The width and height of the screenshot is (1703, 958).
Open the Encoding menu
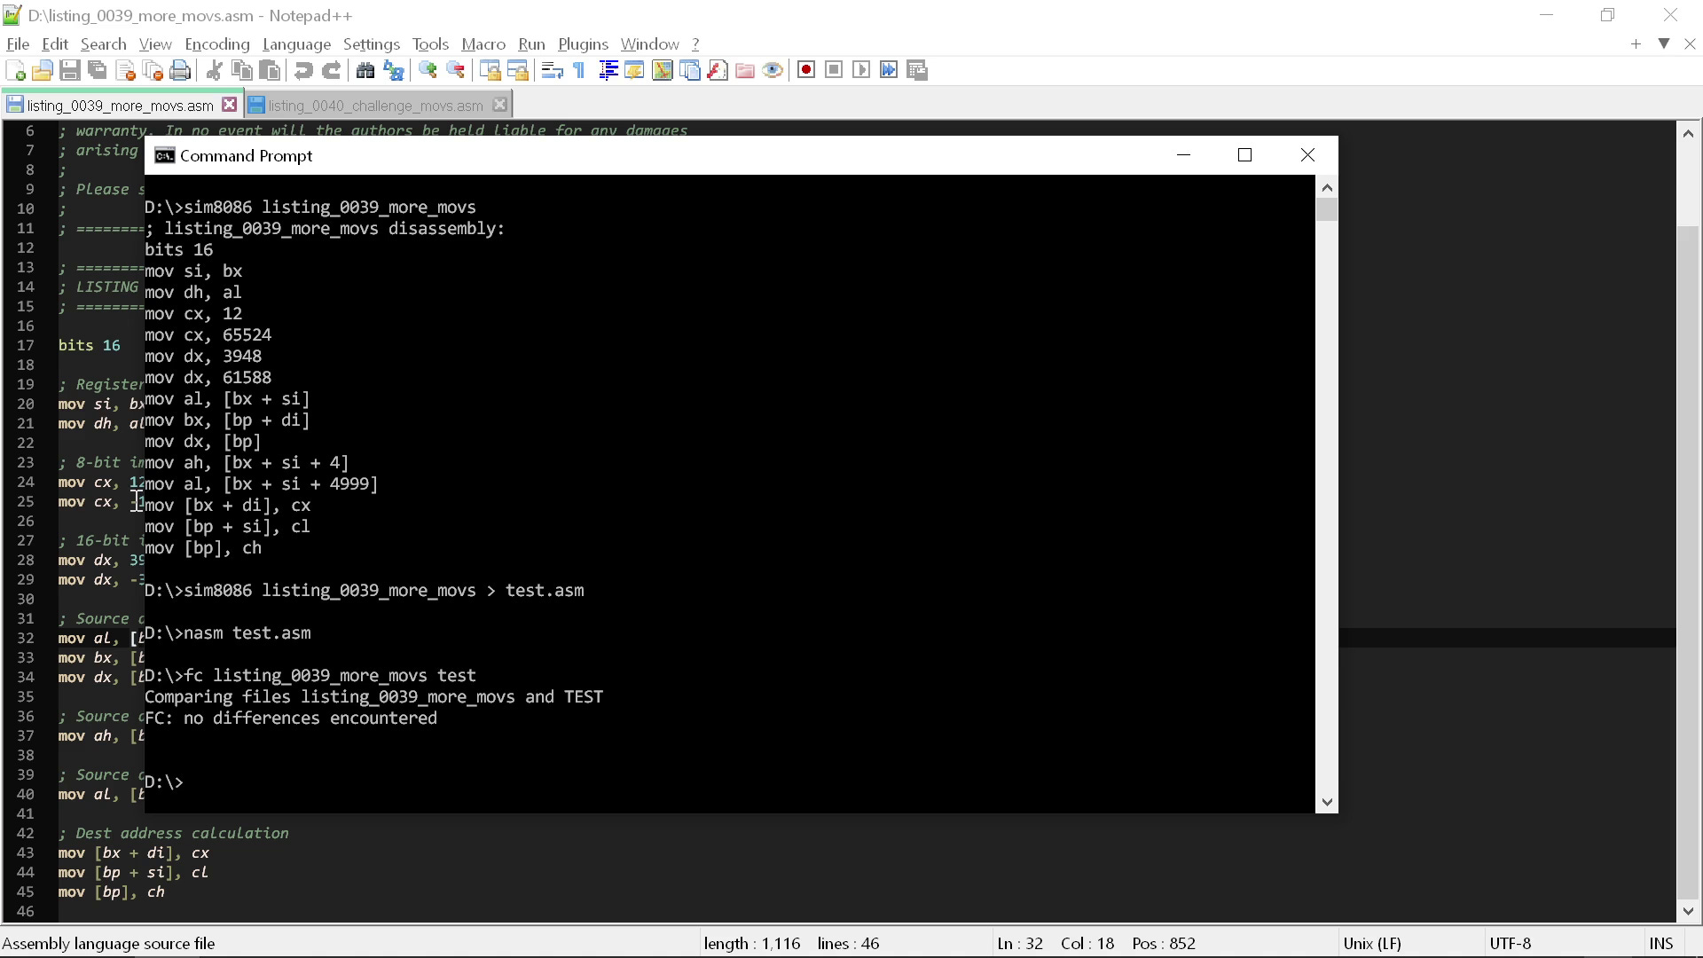[x=216, y=44]
